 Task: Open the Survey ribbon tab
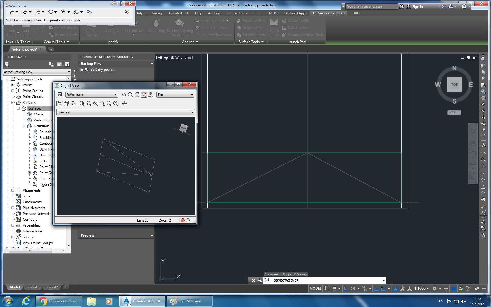(157, 13)
